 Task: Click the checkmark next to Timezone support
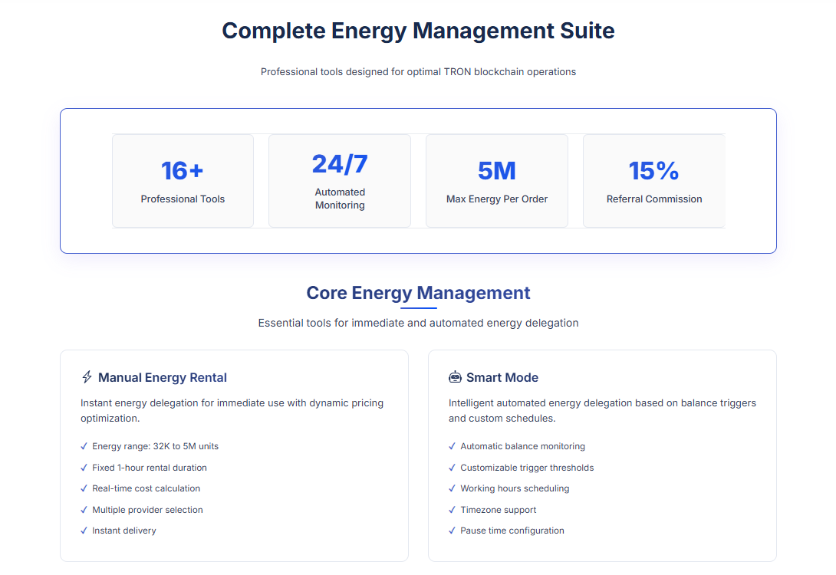click(x=452, y=510)
